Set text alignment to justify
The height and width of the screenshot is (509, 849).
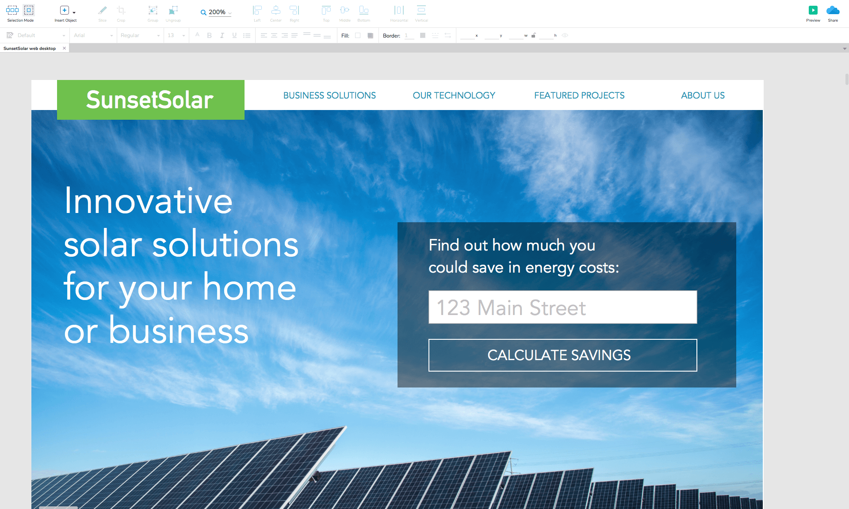tap(294, 35)
